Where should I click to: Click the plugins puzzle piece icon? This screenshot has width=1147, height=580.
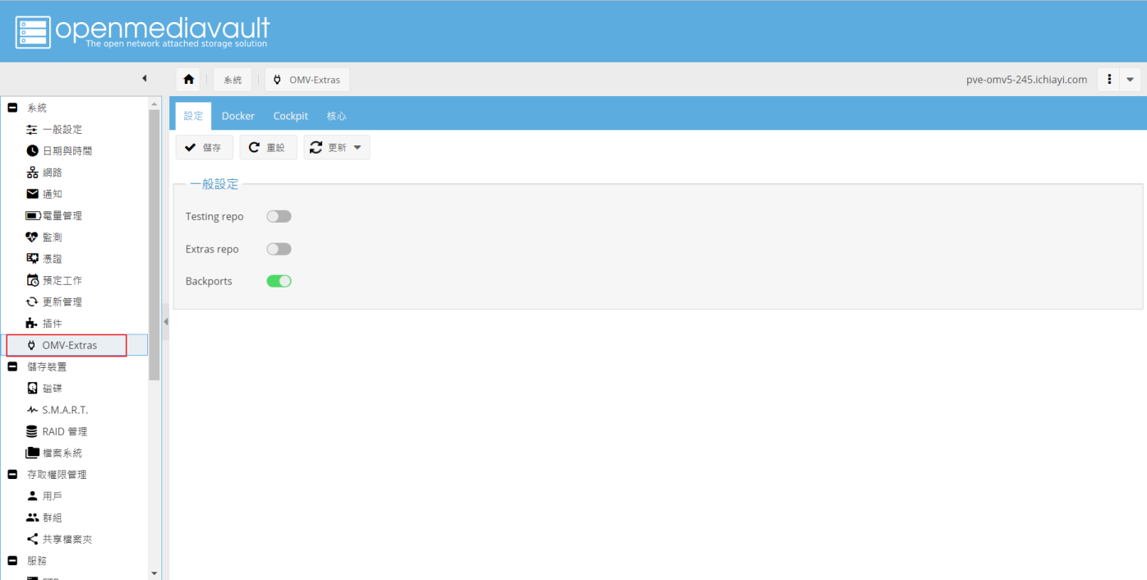pos(32,324)
